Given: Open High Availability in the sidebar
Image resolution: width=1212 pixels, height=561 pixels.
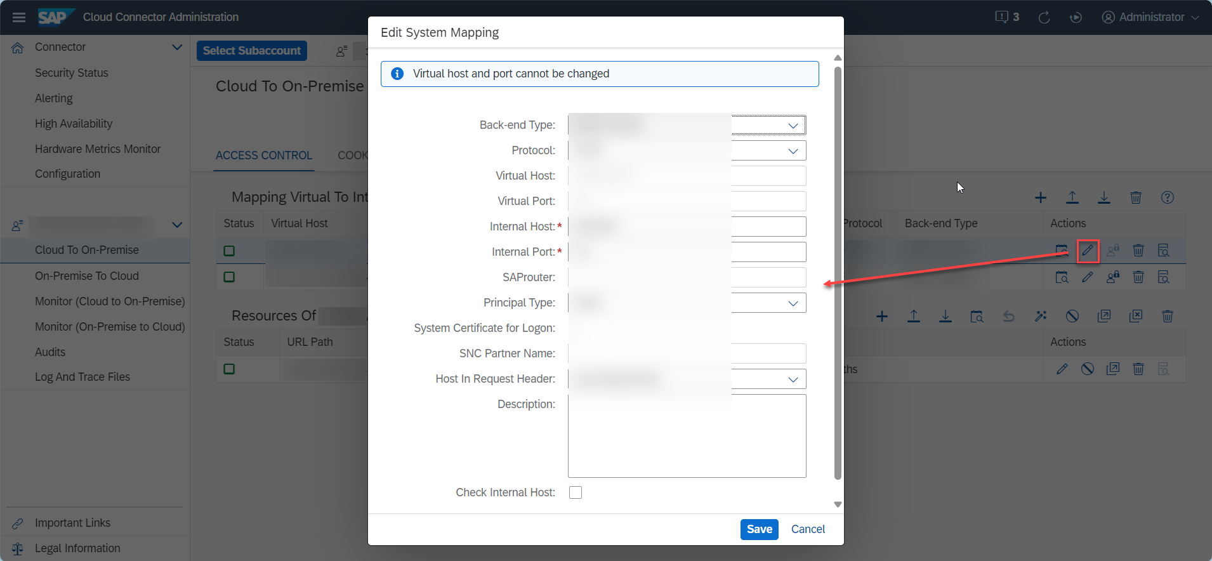Looking at the screenshot, I should pyautogui.click(x=74, y=124).
